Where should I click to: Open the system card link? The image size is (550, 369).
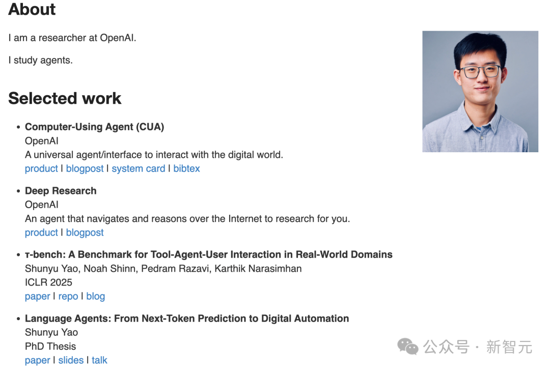coord(138,168)
